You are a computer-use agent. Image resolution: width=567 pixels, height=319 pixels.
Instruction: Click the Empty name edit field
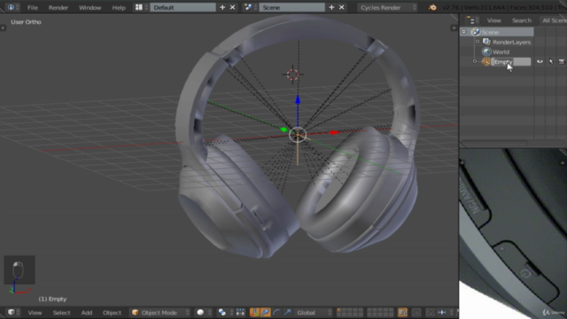click(510, 62)
